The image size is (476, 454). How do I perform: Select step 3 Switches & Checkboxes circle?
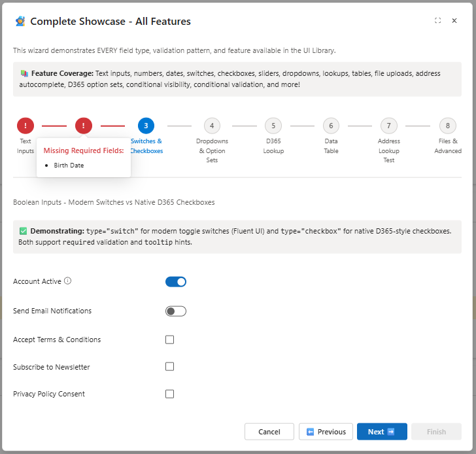tap(146, 126)
